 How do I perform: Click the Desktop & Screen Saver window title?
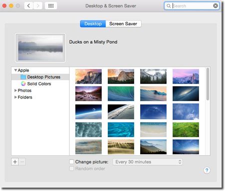coord(111,6)
